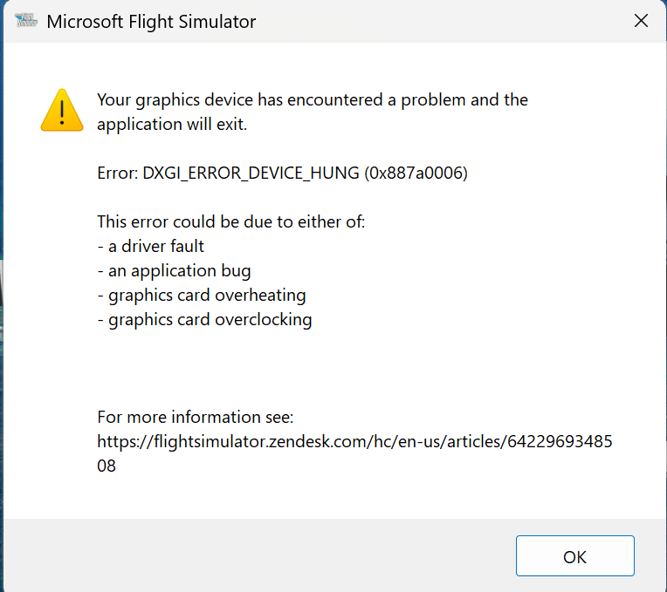Click the "For more information see:" label
Viewport: 667px width, 592px height.
(201, 417)
